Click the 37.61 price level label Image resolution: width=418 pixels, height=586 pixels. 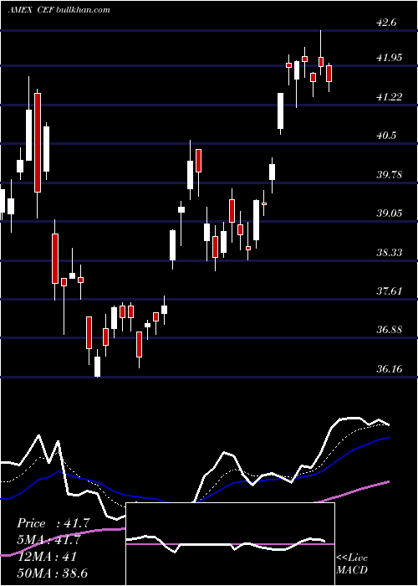coord(389,291)
